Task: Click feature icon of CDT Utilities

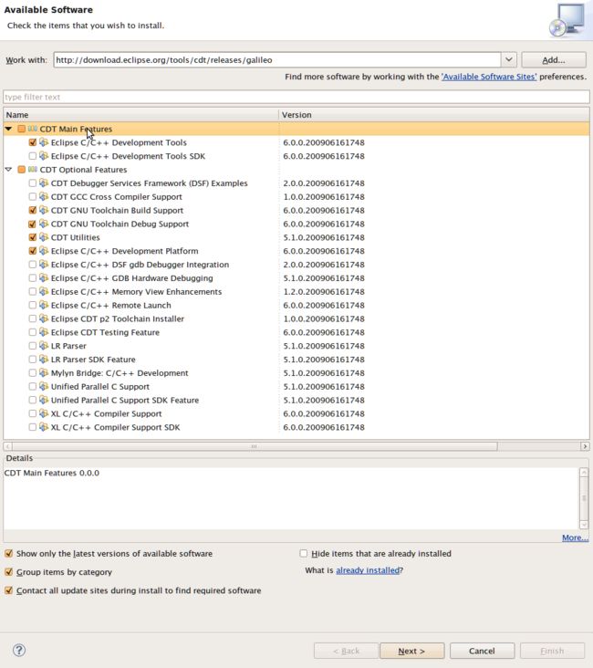Action: pyautogui.click(x=44, y=237)
